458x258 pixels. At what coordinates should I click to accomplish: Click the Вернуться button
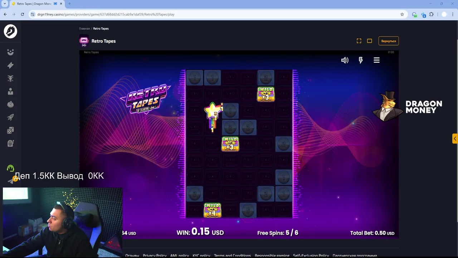point(389,41)
